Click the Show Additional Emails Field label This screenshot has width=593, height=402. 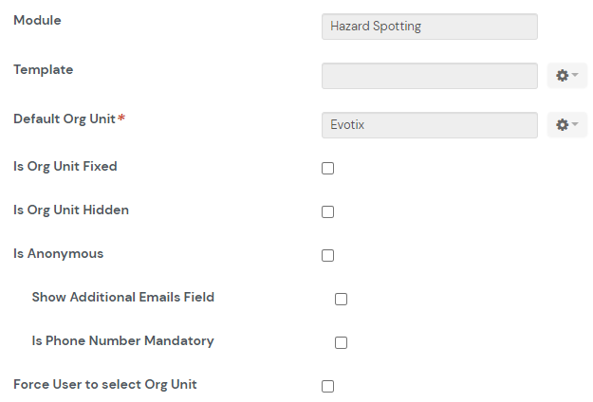point(123,298)
